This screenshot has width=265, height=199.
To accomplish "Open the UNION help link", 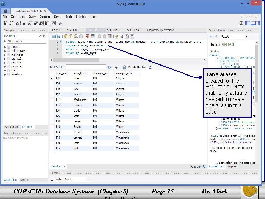I will [x=215, y=142].
